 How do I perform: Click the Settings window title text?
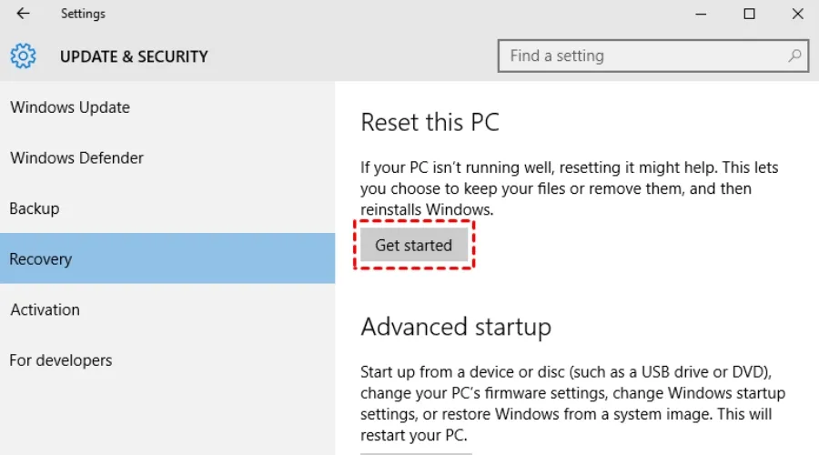(x=83, y=14)
